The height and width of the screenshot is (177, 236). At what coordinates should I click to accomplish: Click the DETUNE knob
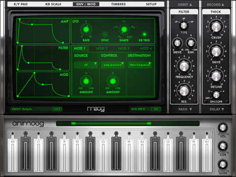coord(216,76)
